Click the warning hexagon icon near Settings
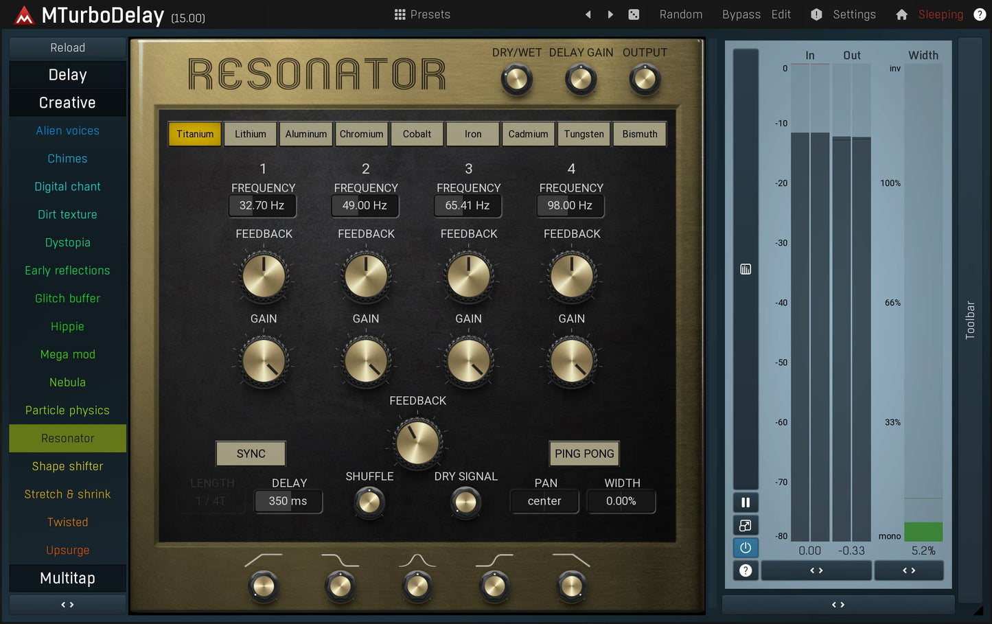Viewport: 992px width, 624px height. click(x=816, y=14)
